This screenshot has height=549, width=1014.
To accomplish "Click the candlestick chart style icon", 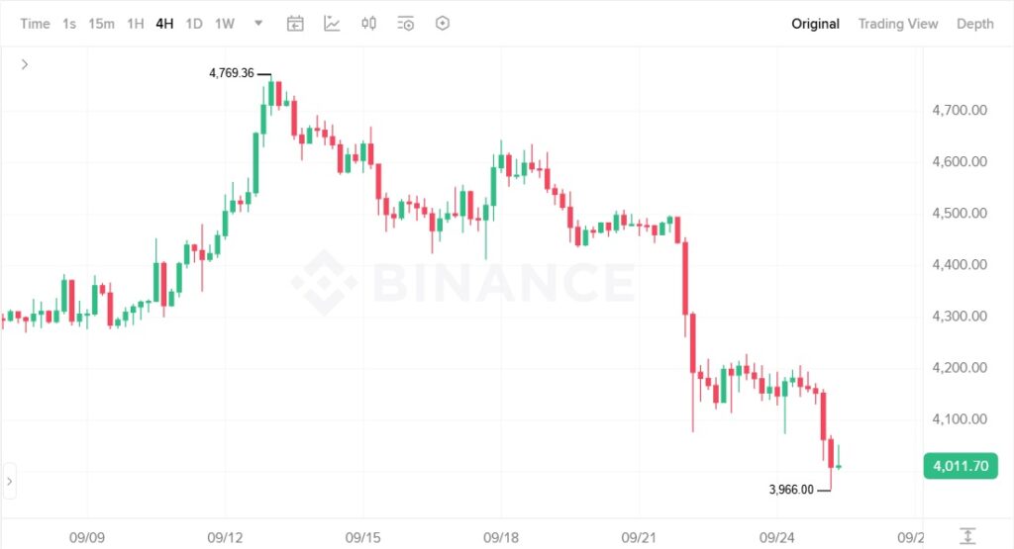I will click(x=368, y=24).
